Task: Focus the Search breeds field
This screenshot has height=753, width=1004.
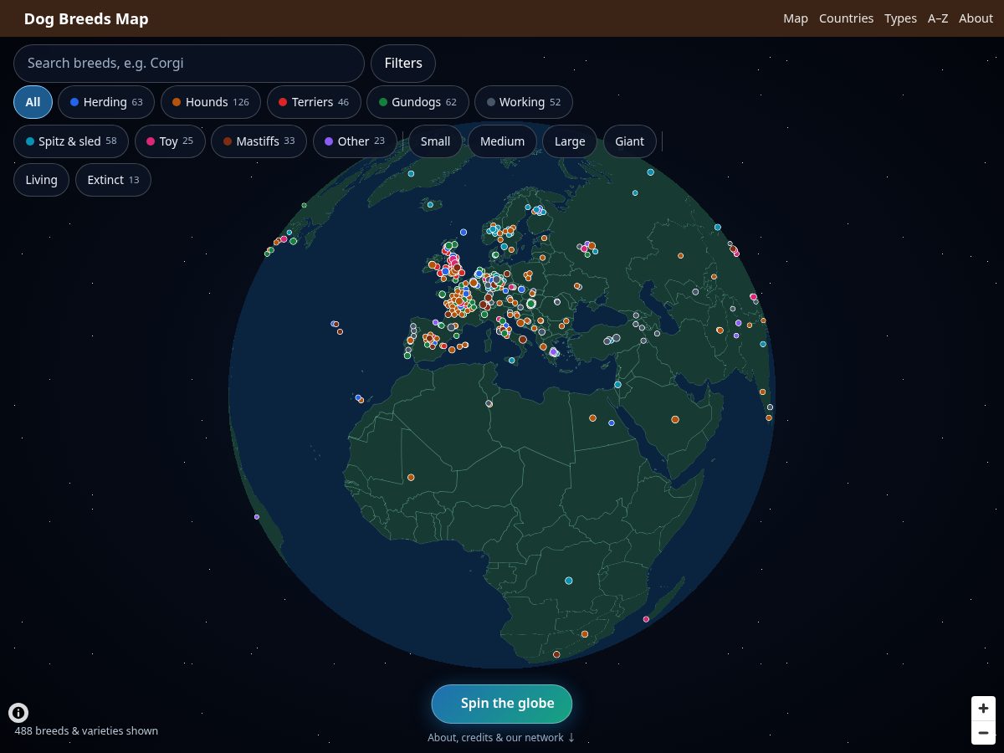Action: 189,64
